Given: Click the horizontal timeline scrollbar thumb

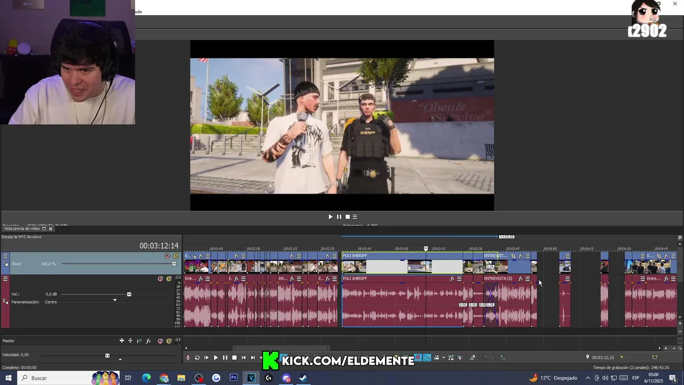Looking at the screenshot, I should pyautogui.click(x=282, y=348).
